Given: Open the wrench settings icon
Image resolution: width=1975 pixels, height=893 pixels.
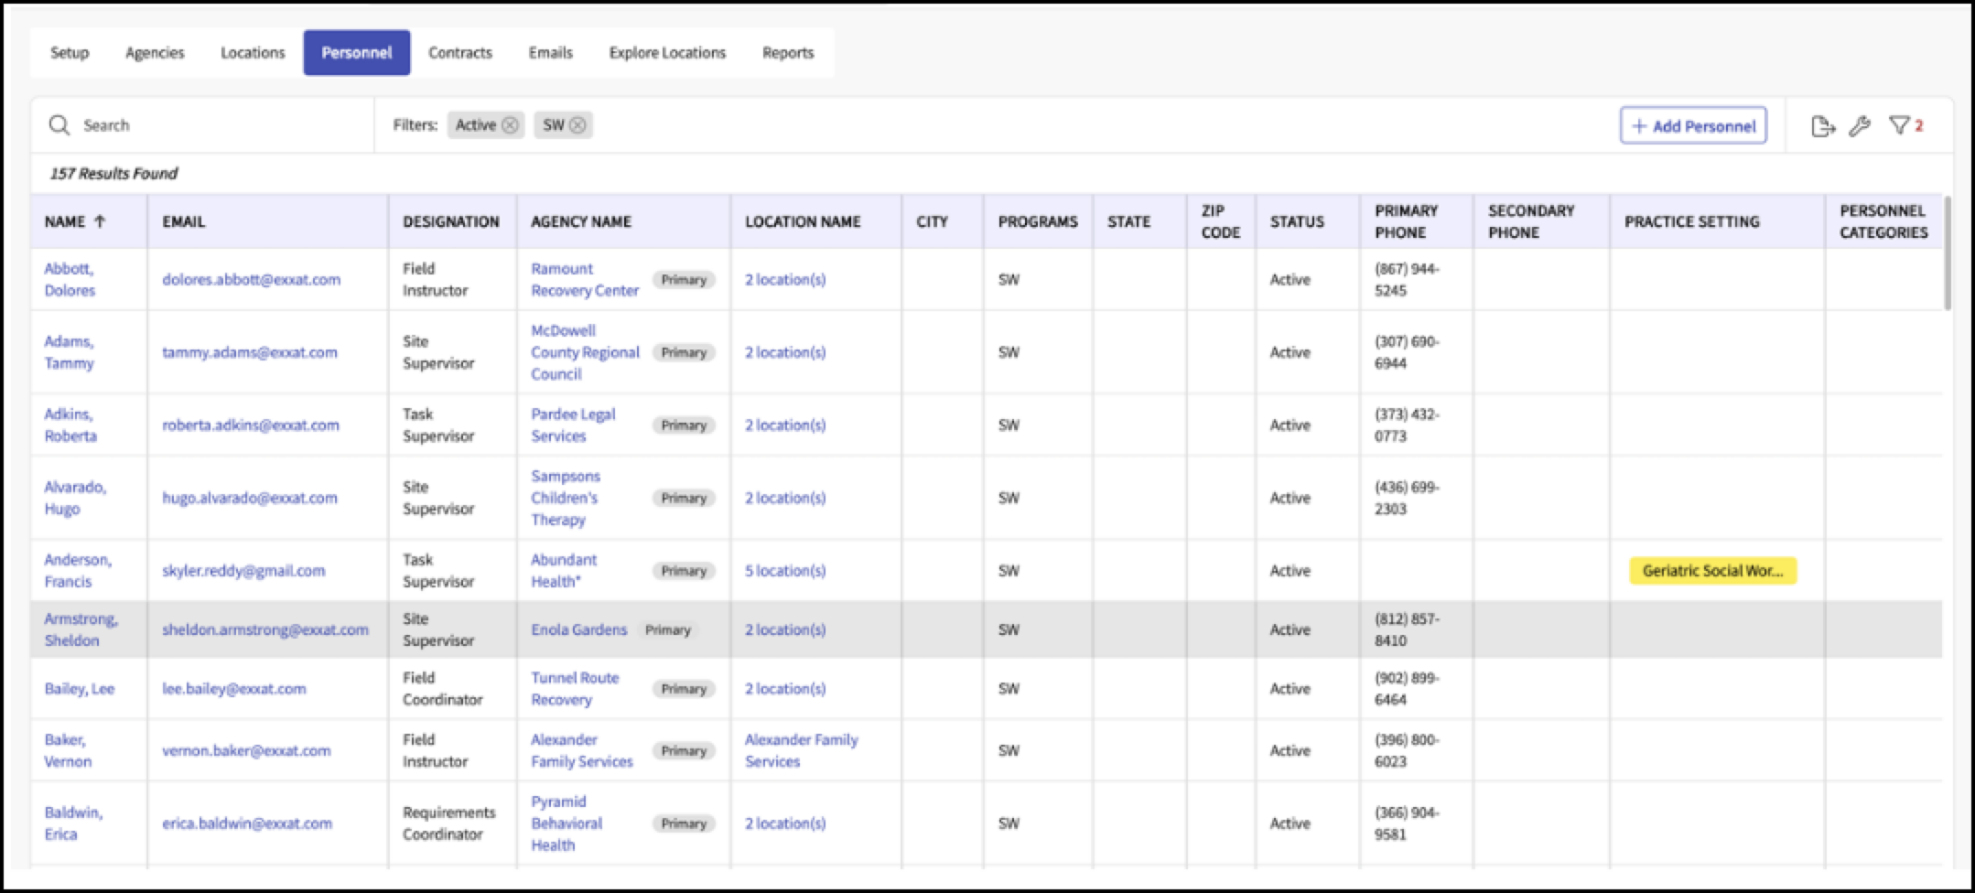Looking at the screenshot, I should pyautogui.click(x=1860, y=126).
